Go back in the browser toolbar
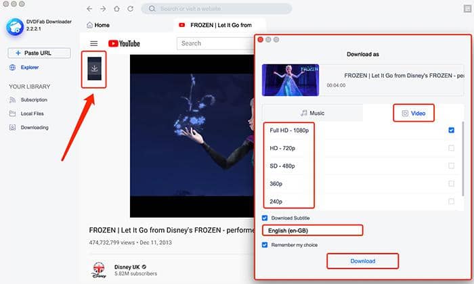 pyautogui.click(x=89, y=9)
